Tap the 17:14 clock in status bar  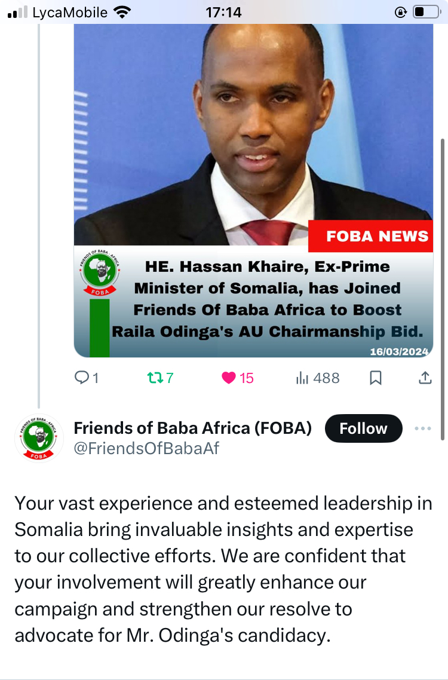pos(223,12)
